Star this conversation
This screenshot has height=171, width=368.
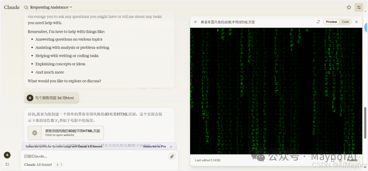tap(349, 7)
